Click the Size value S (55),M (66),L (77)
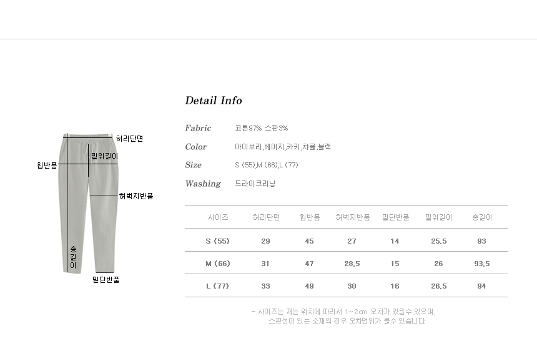The height and width of the screenshot is (351, 537). pyautogui.click(x=267, y=165)
